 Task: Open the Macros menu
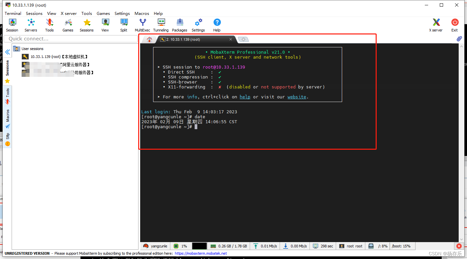(142, 14)
